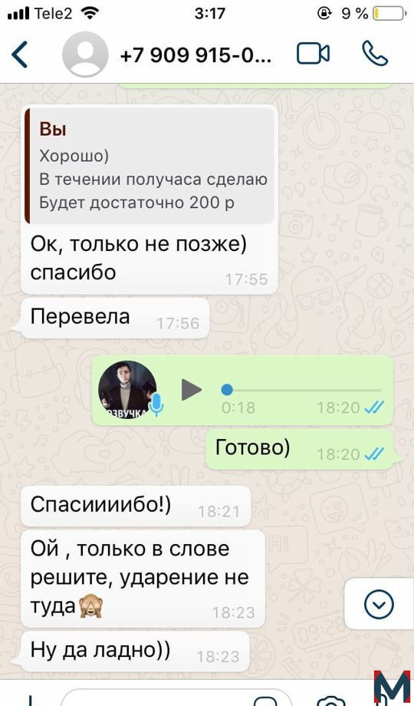The image size is (414, 706).
Task: Open the sticker picker in input field
Action: [264, 701]
